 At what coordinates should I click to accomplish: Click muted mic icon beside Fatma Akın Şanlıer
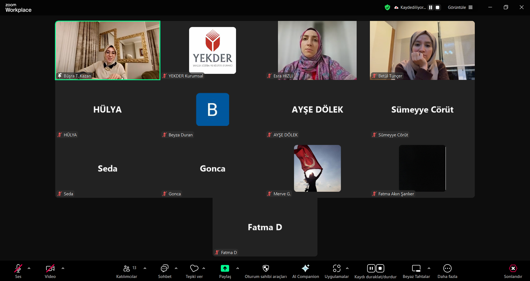(x=374, y=194)
